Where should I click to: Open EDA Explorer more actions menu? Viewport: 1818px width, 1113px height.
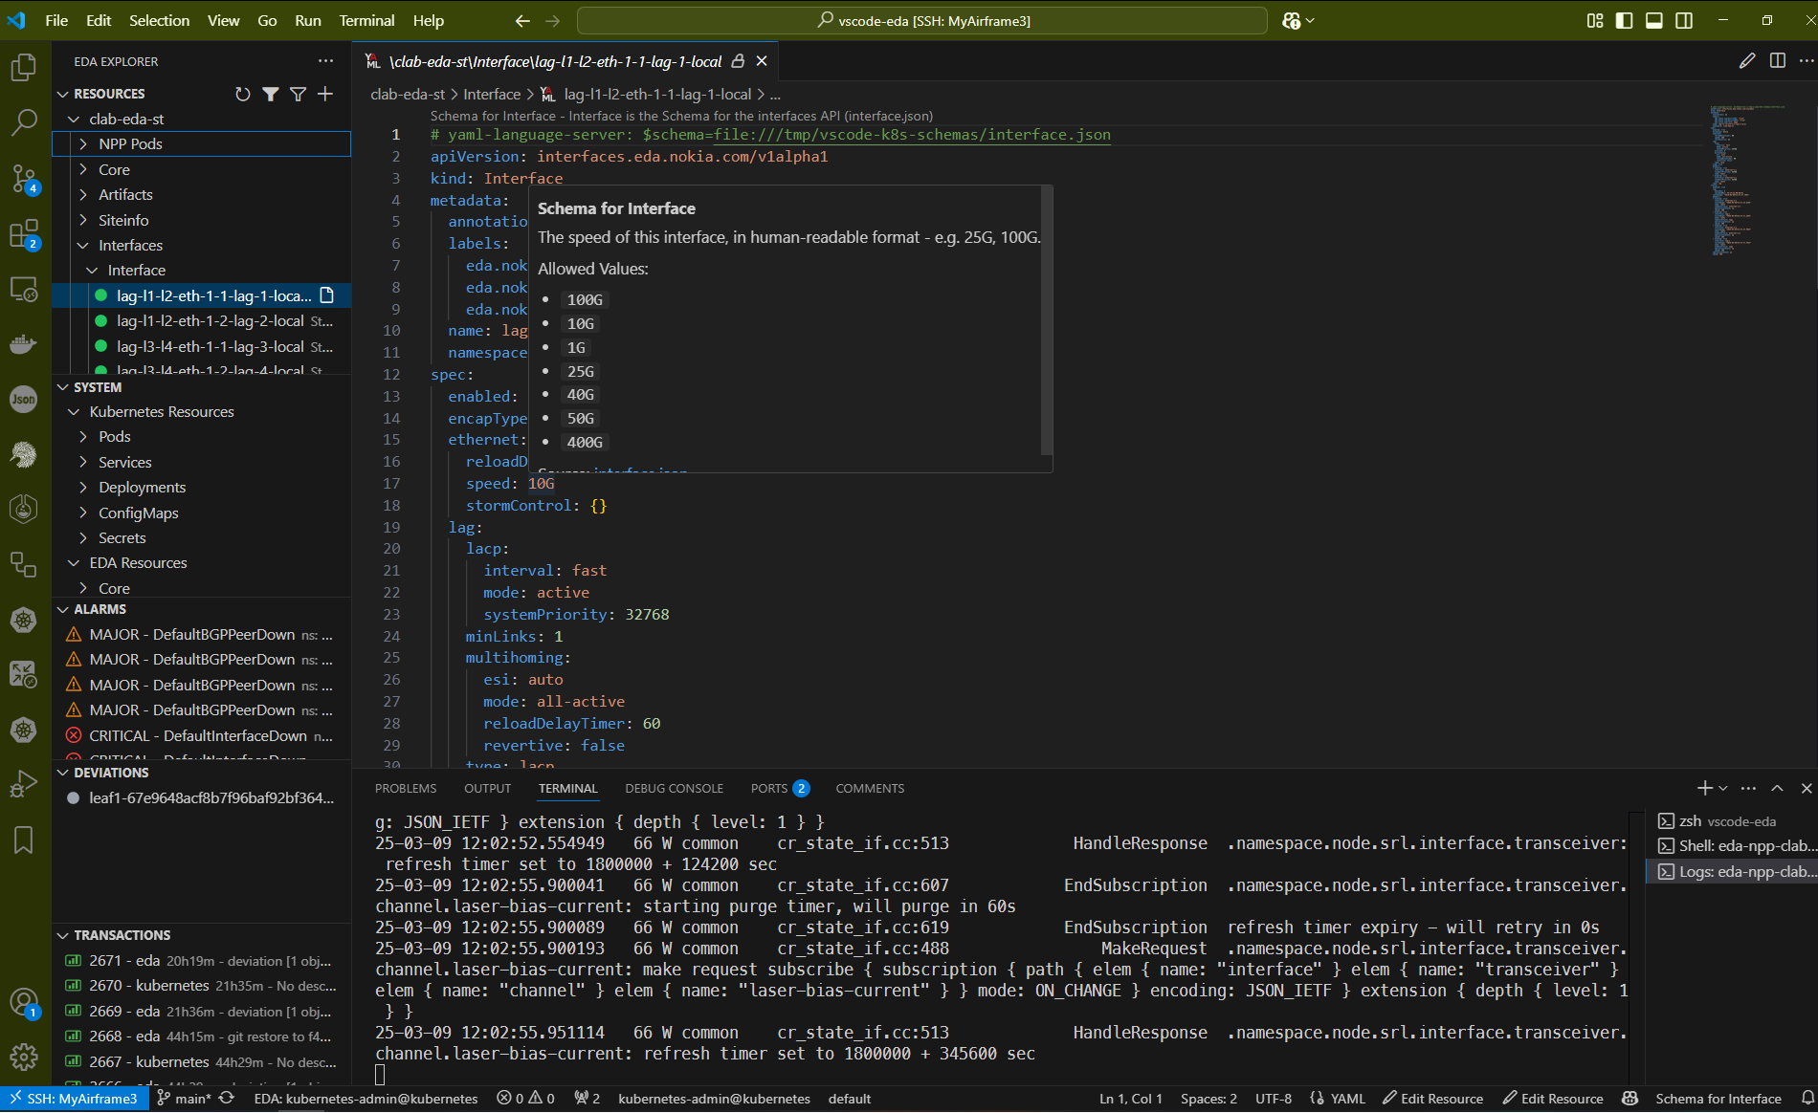click(326, 61)
